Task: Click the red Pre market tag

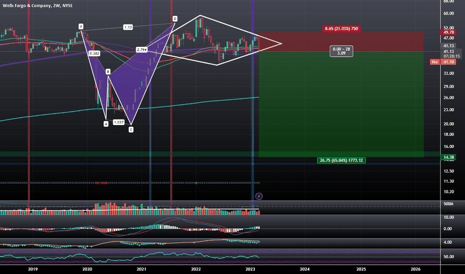Action: 435,62
